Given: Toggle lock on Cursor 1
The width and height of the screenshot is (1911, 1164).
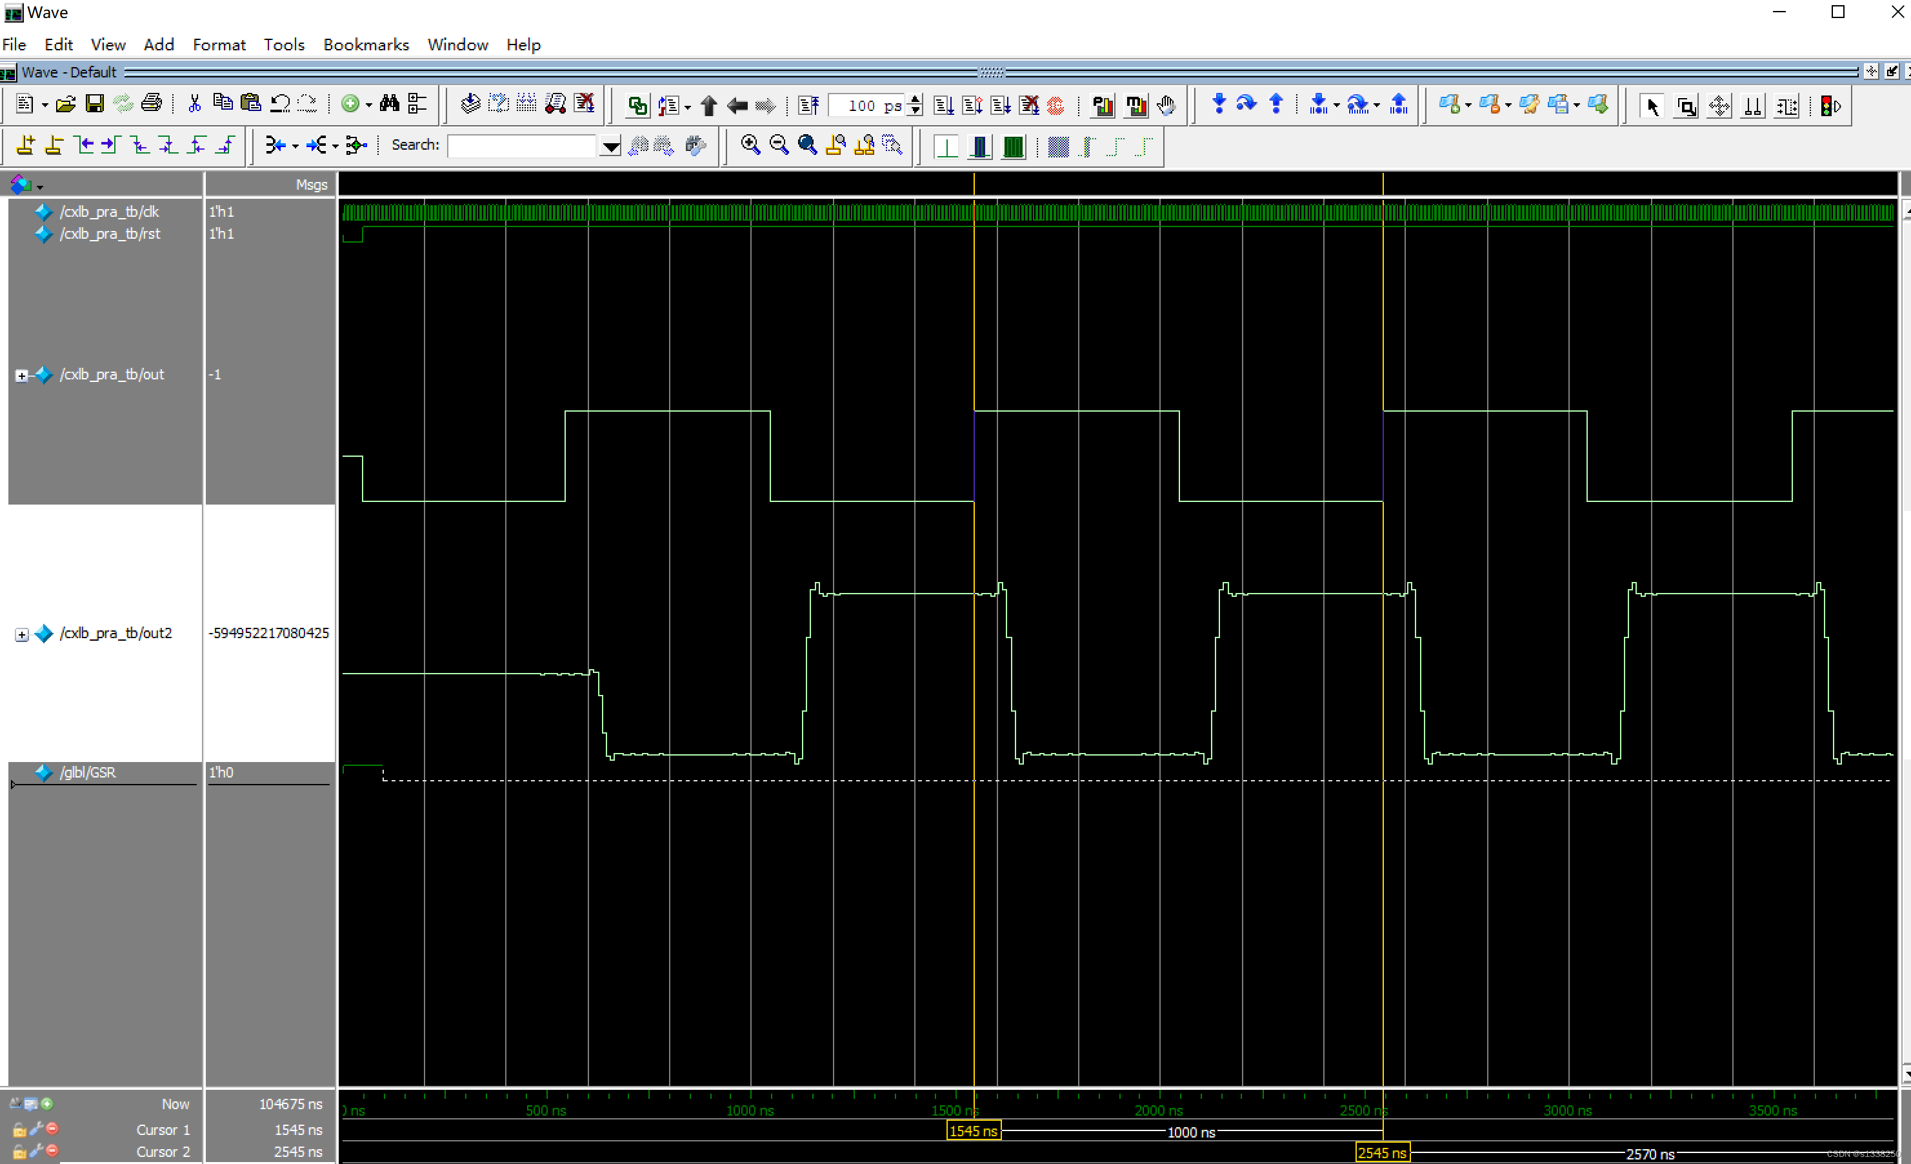Looking at the screenshot, I should click(19, 1130).
